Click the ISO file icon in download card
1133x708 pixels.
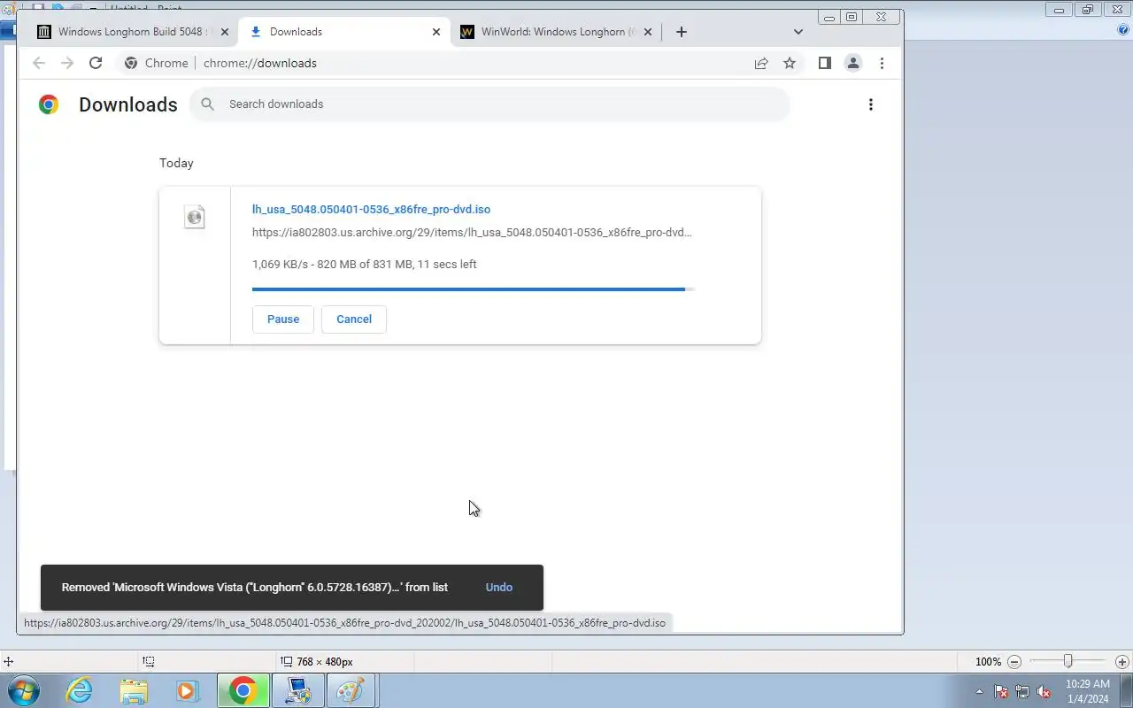[x=195, y=217]
